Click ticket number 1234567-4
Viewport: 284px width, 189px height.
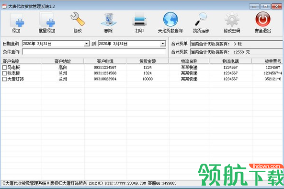pos(273,73)
